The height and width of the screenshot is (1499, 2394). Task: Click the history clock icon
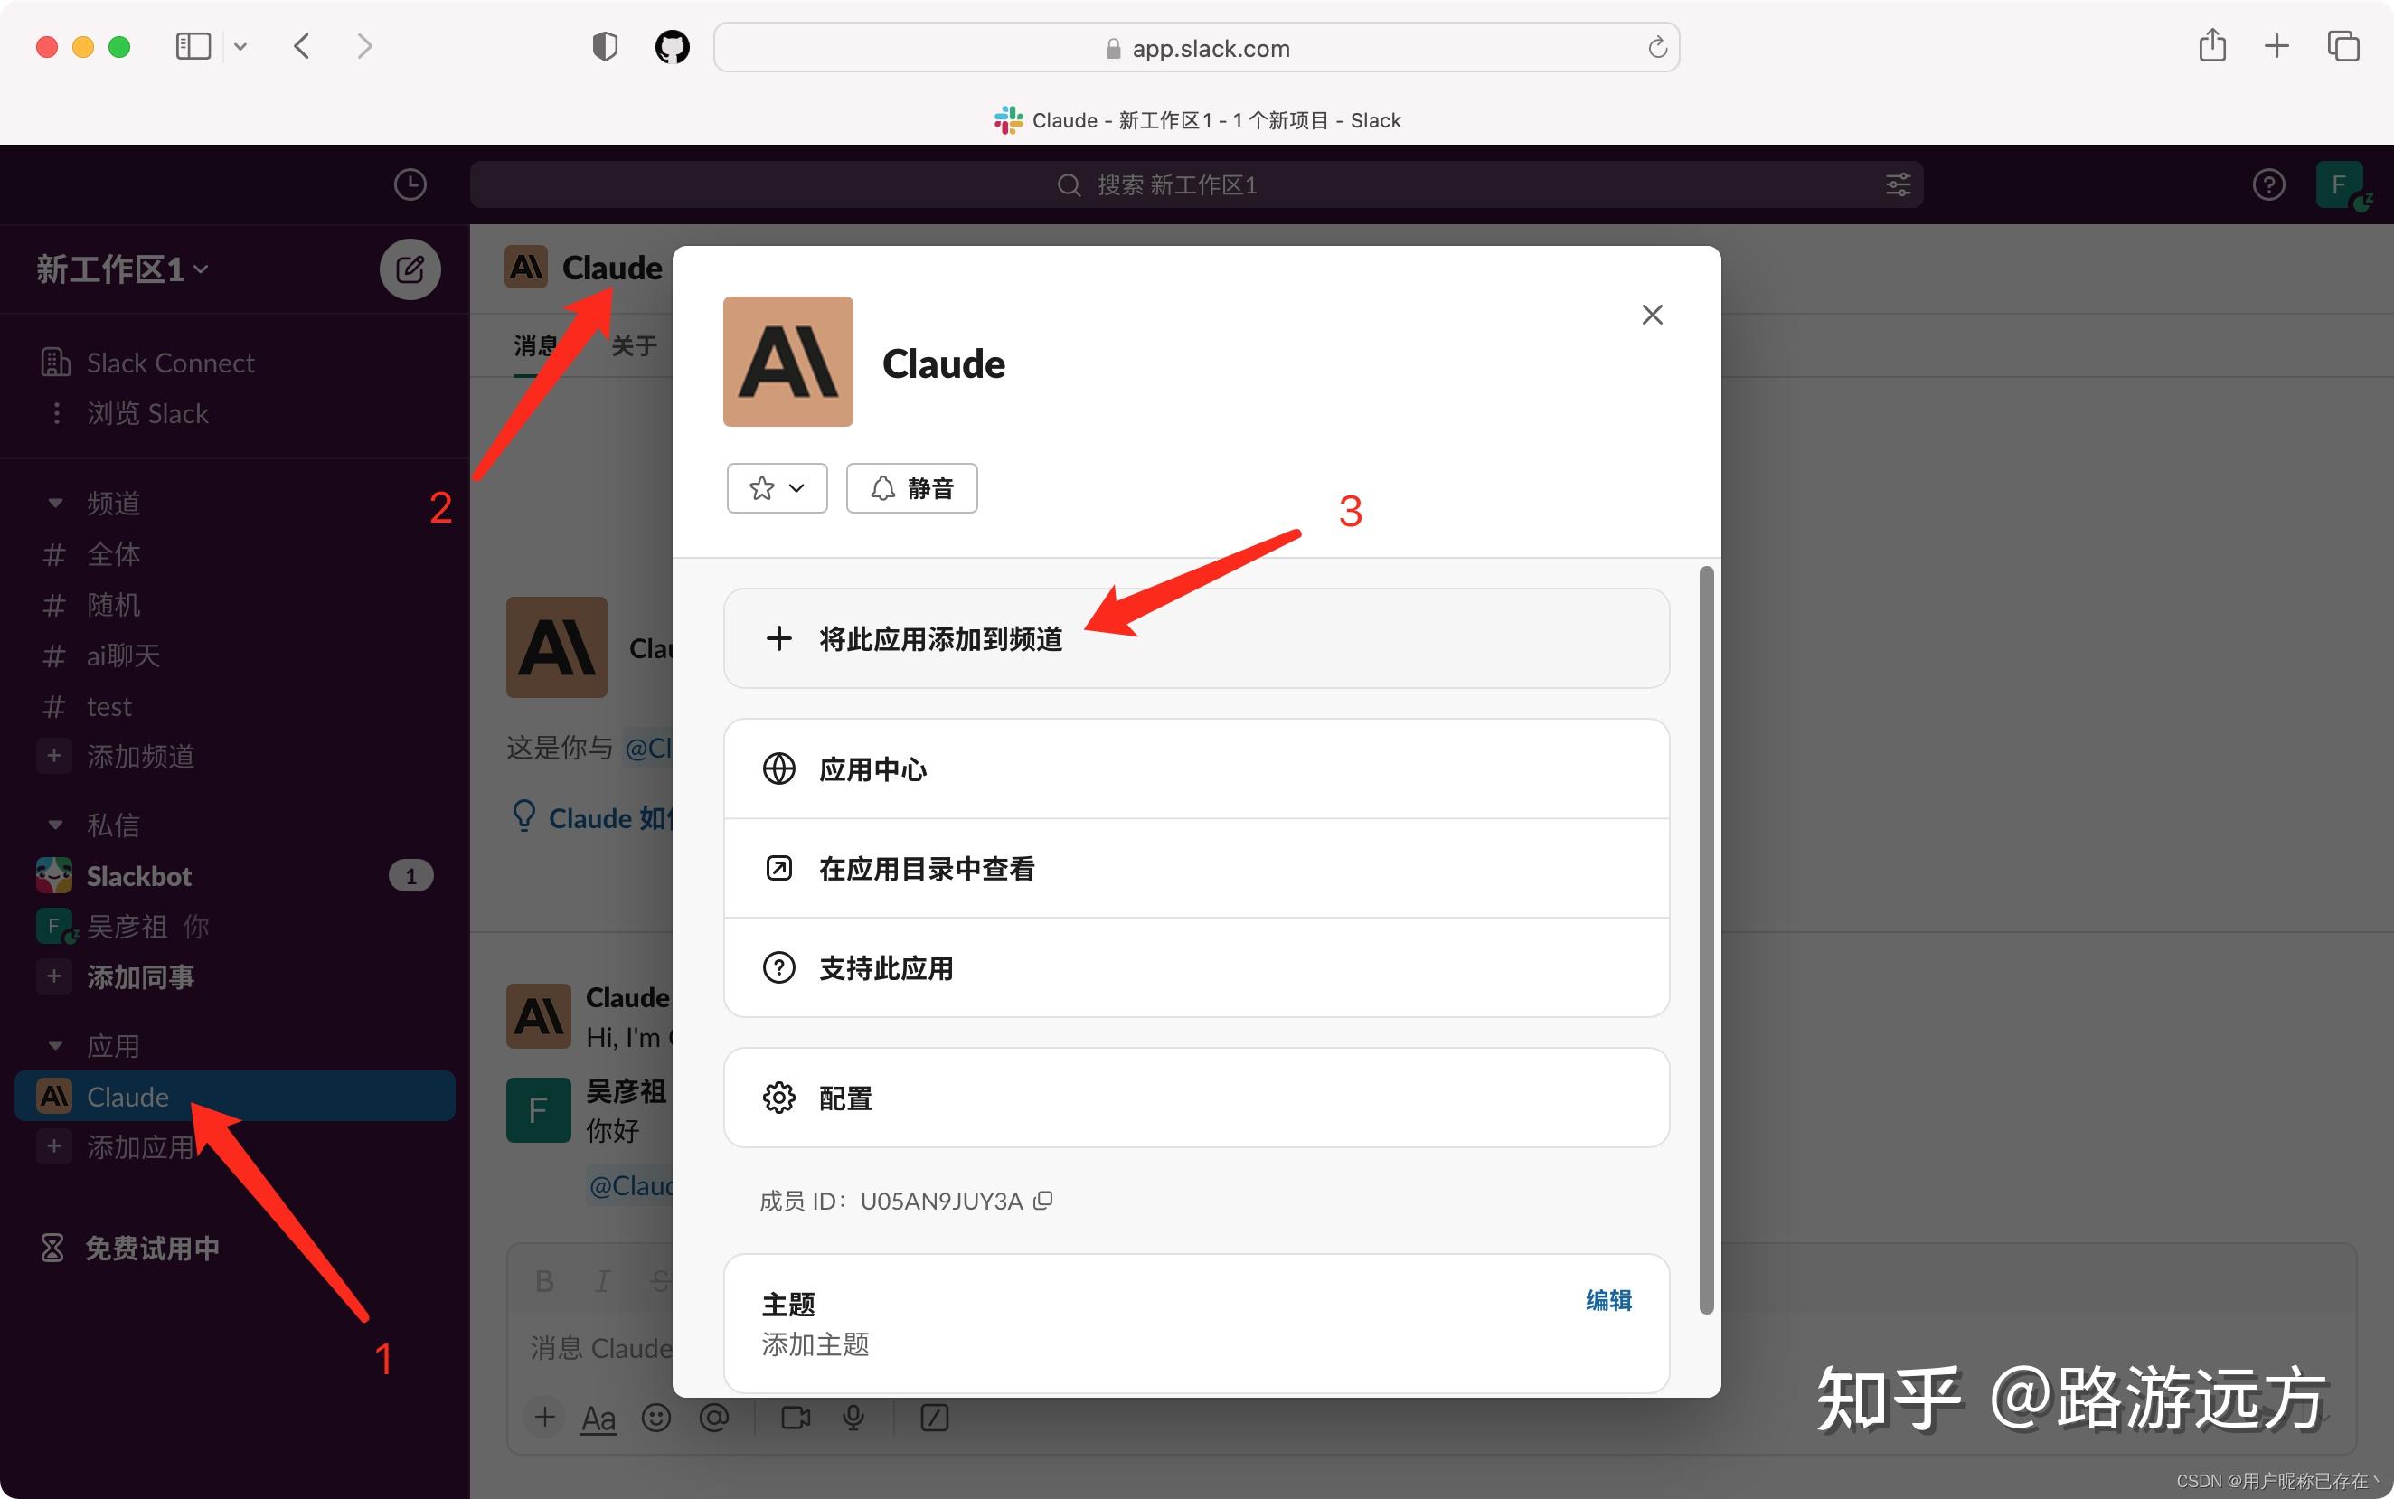click(x=410, y=184)
